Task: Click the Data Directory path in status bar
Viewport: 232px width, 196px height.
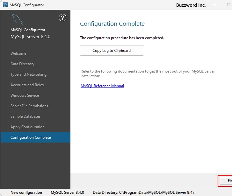Action: (143, 192)
